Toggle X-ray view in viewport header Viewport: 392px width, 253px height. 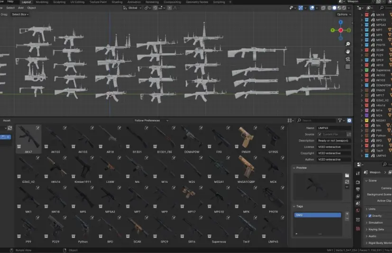click(x=323, y=8)
